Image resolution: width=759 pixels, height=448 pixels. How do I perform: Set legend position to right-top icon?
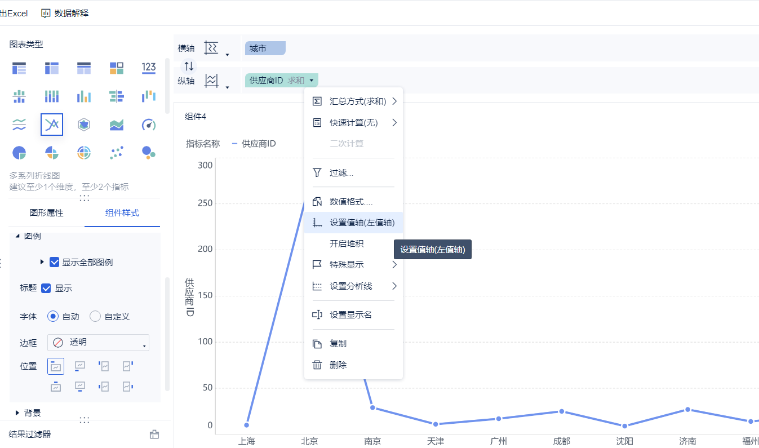tap(128, 366)
